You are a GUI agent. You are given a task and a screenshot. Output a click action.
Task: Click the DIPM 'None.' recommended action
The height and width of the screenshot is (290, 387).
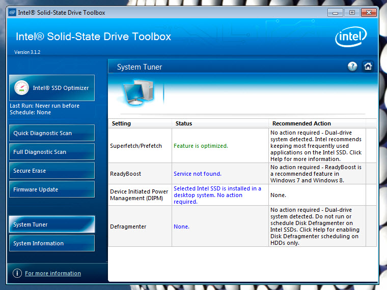(278, 195)
